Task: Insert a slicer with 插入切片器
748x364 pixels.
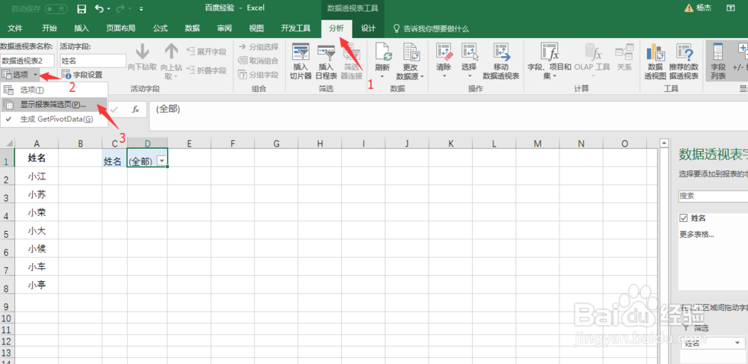Action: click(x=301, y=61)
